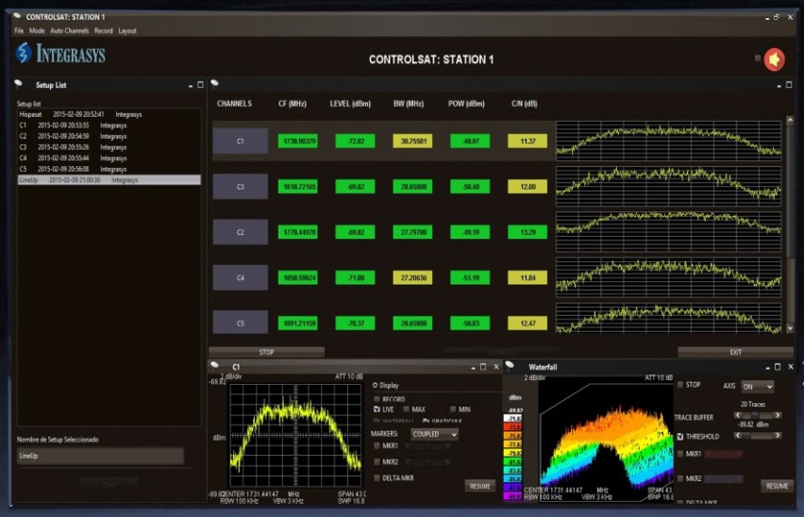This screenshot has width=804, height=517.
Task: Enable the RECORD checkbox in C1 window
Action: click(x=377, y=399)
